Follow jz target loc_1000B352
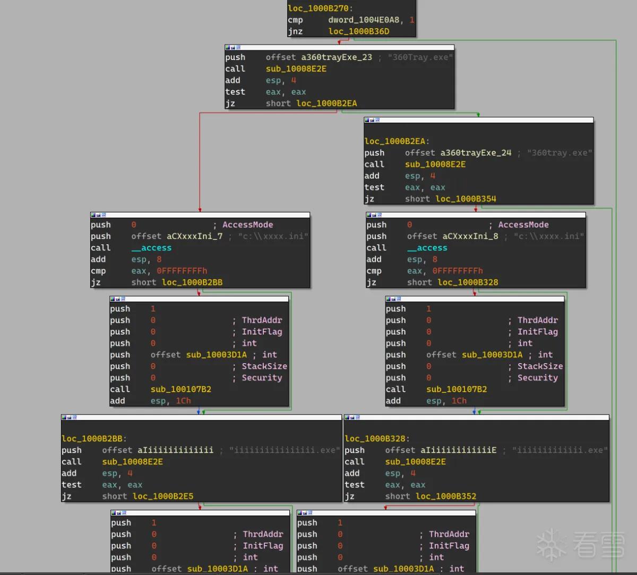 [446, 496]
